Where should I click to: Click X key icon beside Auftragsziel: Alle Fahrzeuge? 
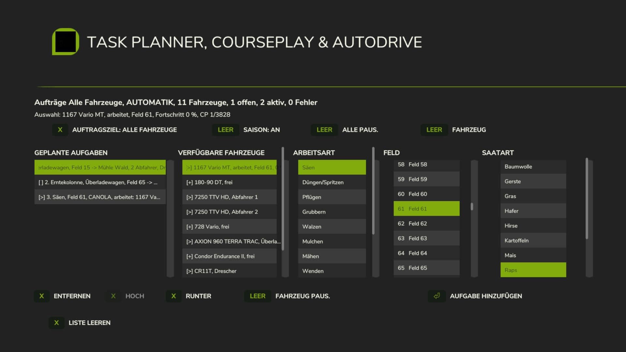coord(60,130)
